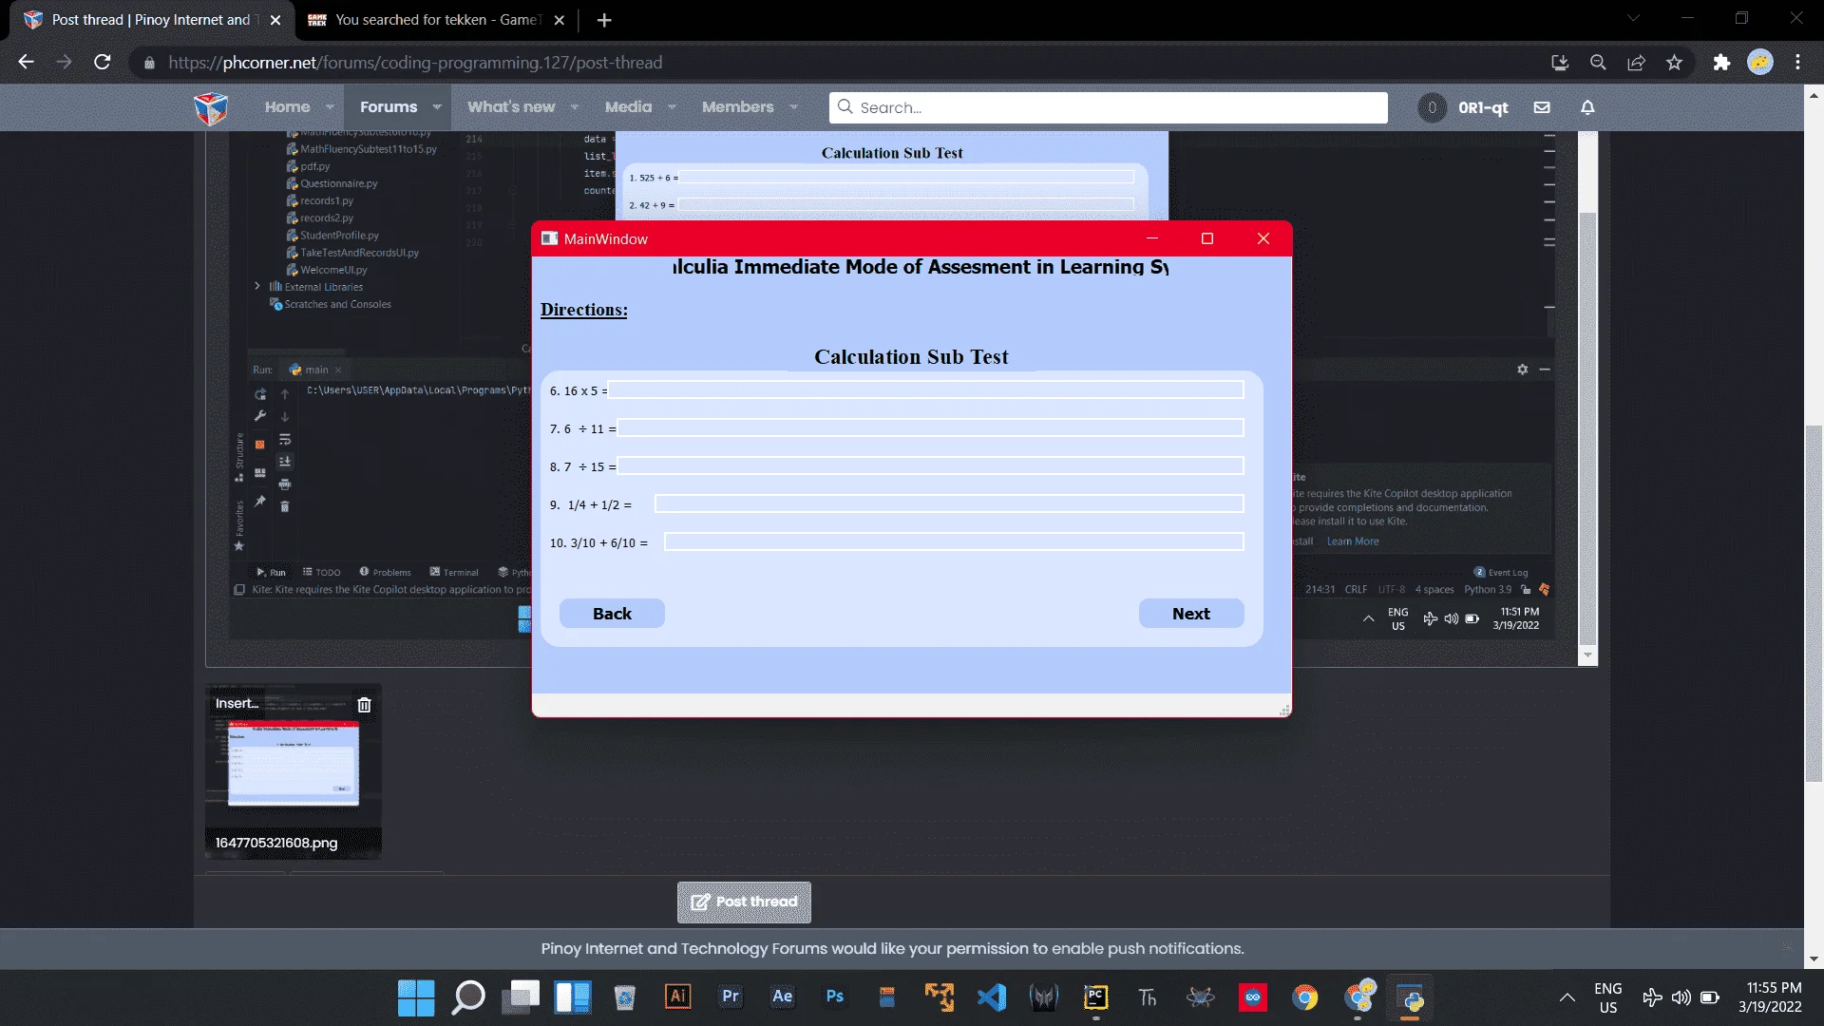Click the answer field for 9. 1/4 + 1/2

949,503
